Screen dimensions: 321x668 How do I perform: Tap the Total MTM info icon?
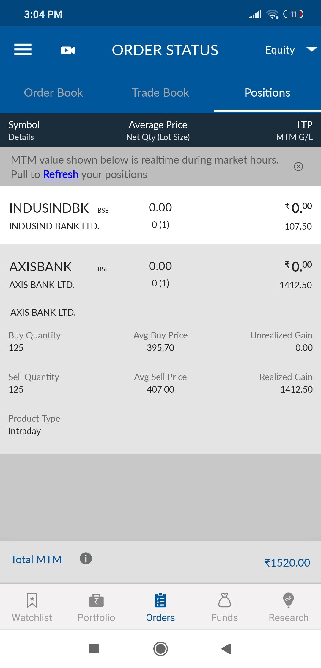click(86, 559)
